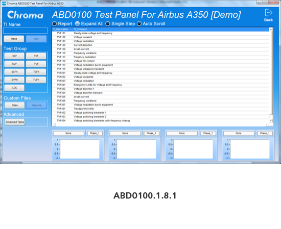Click the Chroma app icon in title bar
The height and width of the screenshot is (229, 281).
pyautogui.click(x=4, y=4)
